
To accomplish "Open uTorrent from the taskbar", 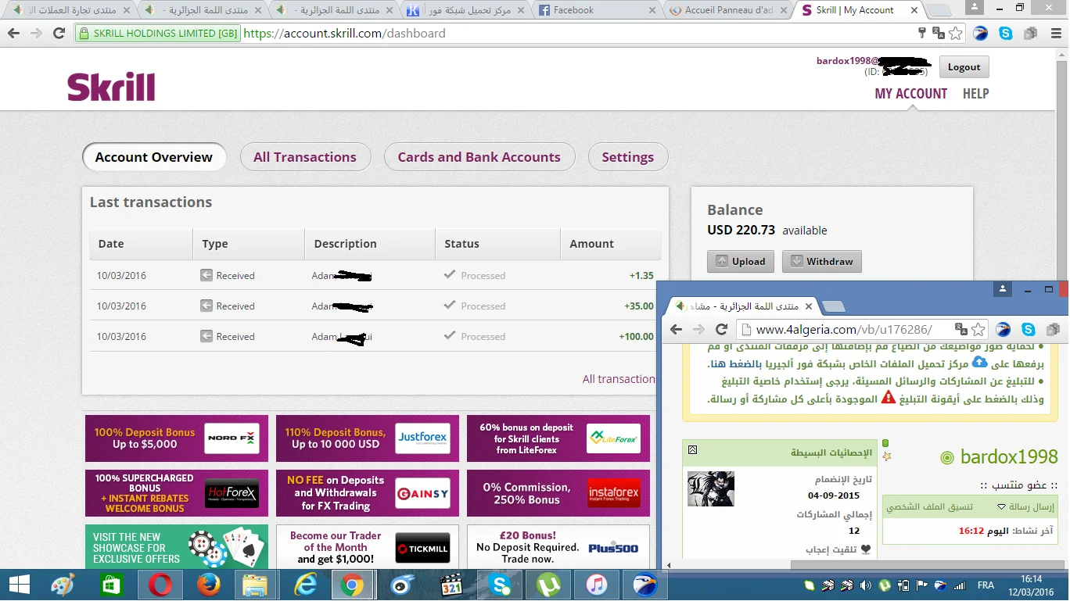I will 548,585.
